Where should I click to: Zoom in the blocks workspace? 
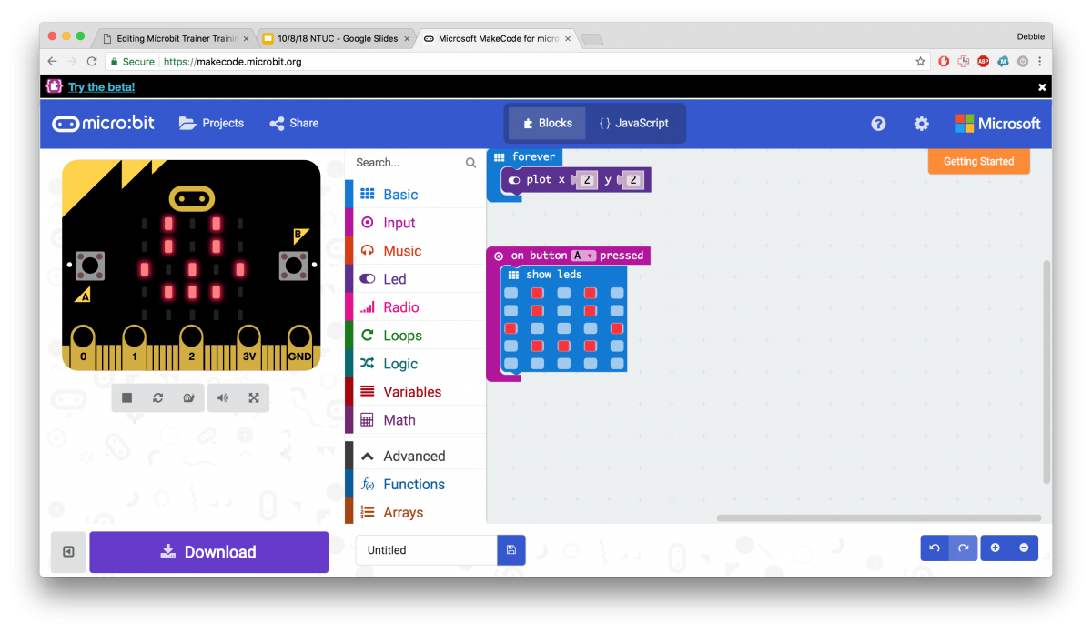tap(995, 548)
